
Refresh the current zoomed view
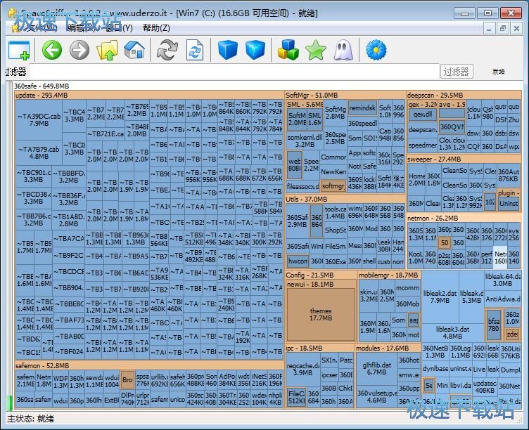click(x=195, y=50)
